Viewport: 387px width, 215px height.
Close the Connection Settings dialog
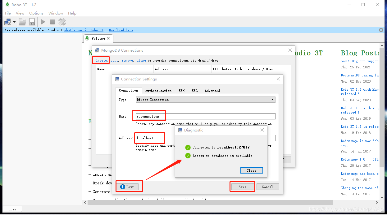[x=278, y=79]
